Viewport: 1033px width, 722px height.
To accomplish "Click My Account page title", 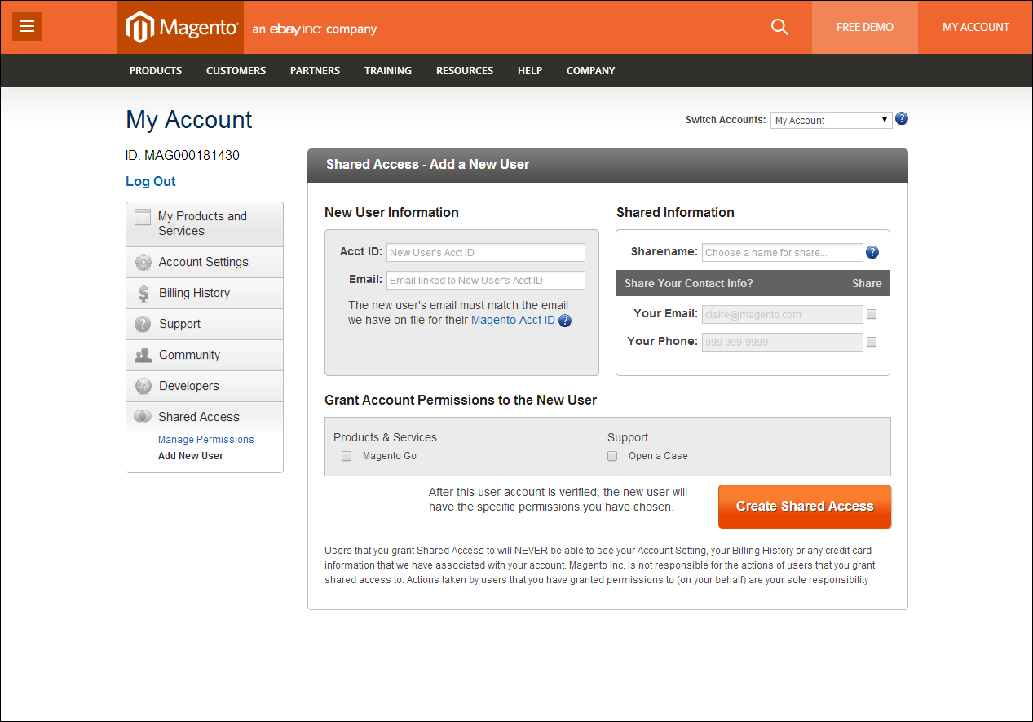I will [x=189, y=120].
